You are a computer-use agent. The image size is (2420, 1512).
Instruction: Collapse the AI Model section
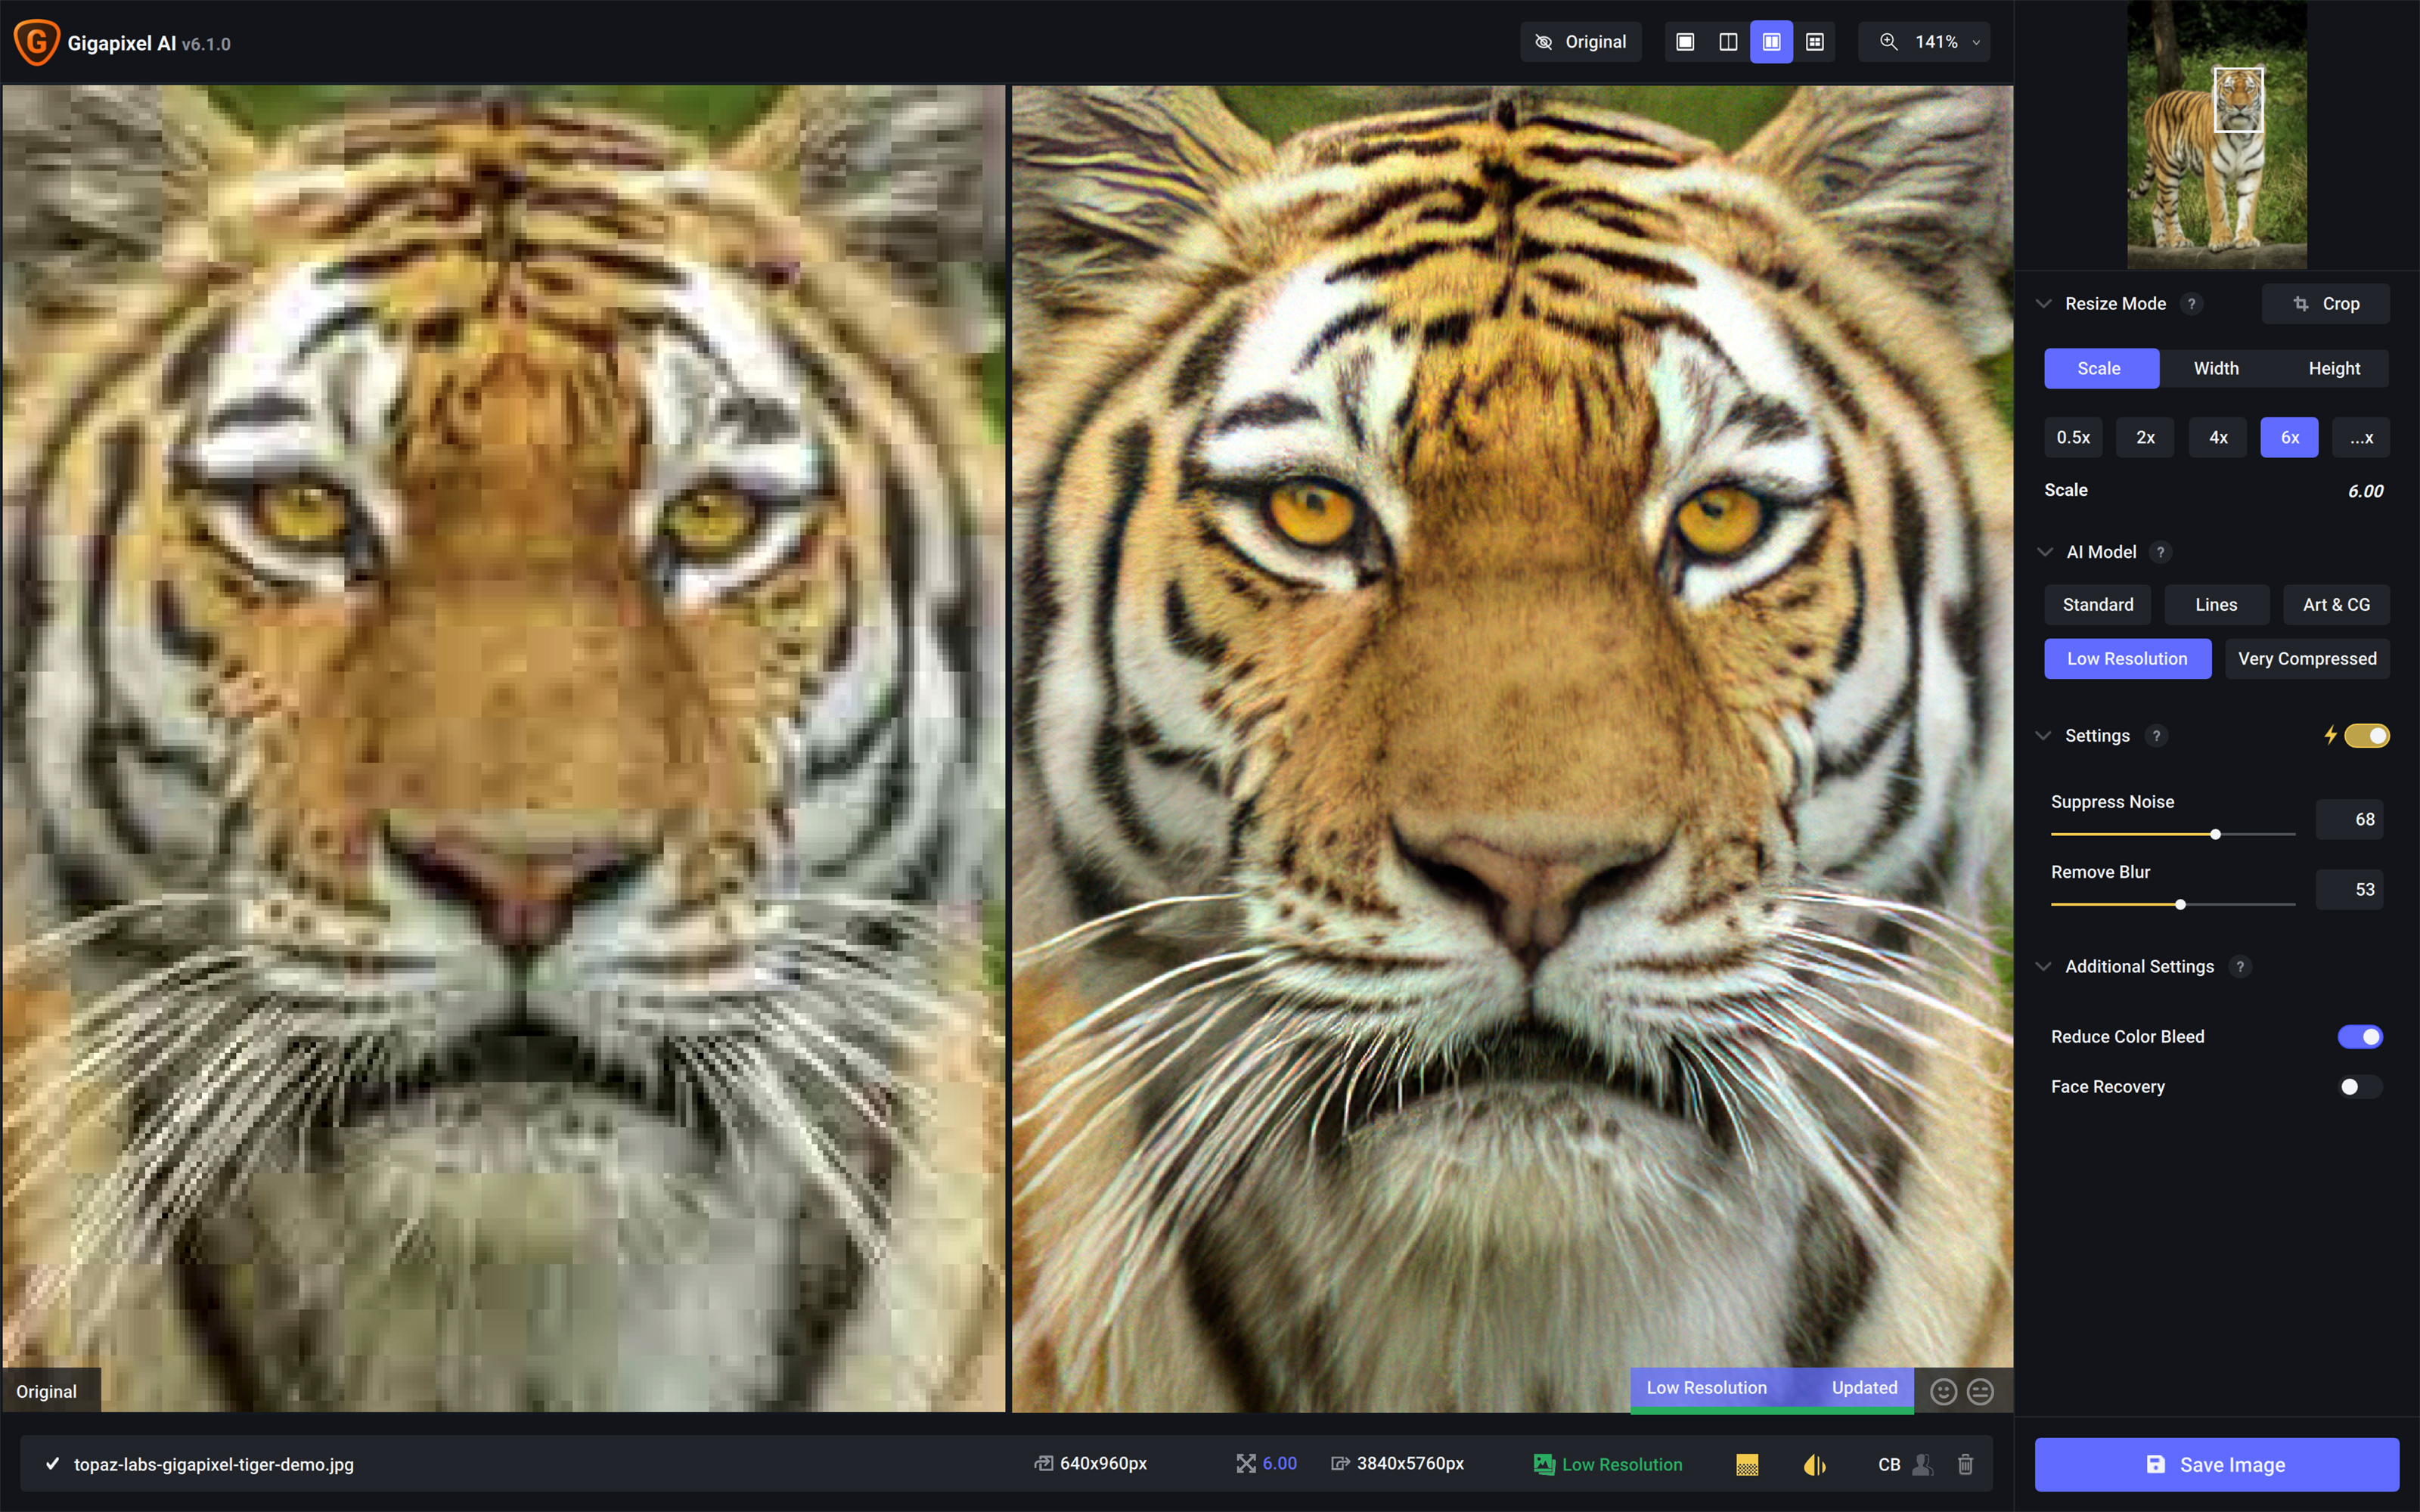click(2047, 552)
